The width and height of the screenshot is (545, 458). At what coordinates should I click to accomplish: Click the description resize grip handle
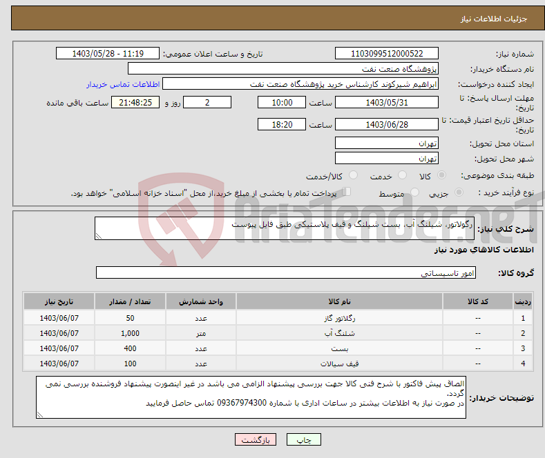(99, 237)
